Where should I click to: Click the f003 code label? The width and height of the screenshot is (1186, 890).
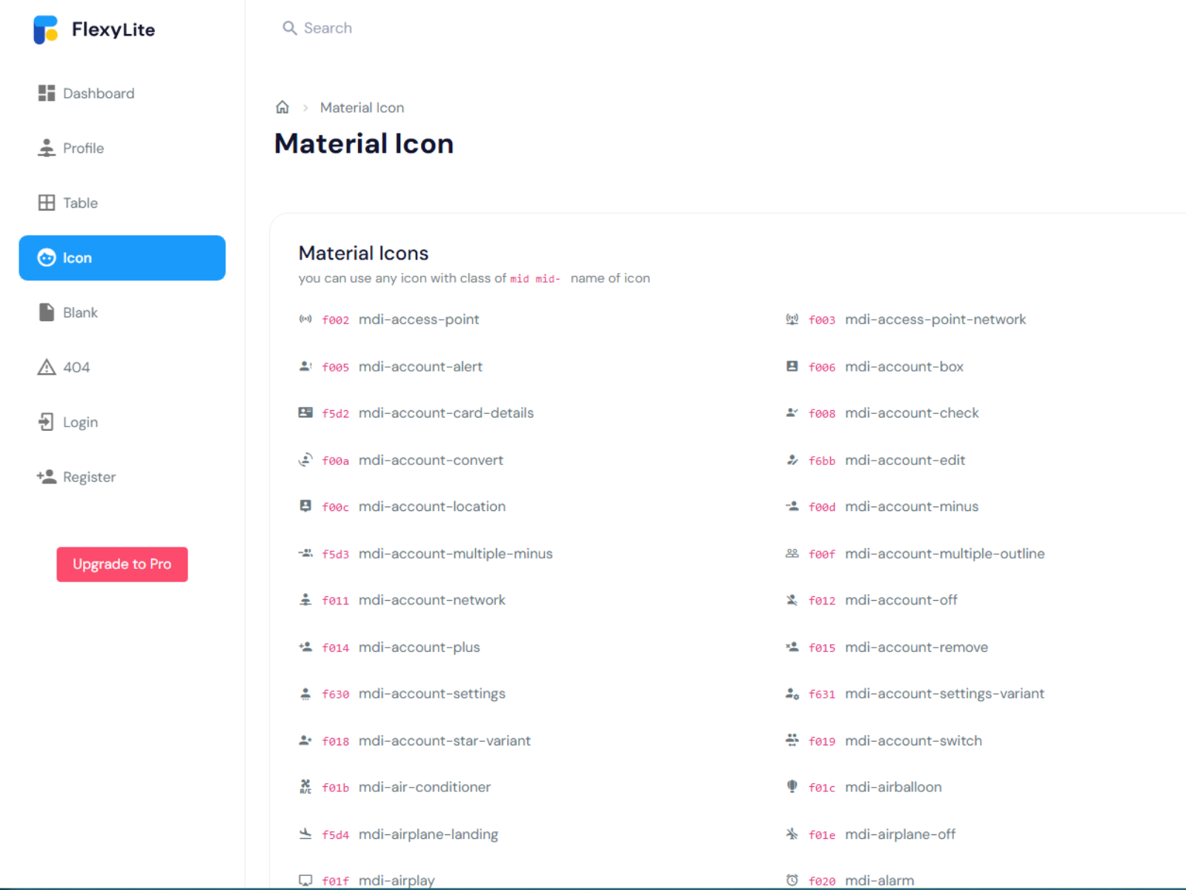(x=822, y=320)
